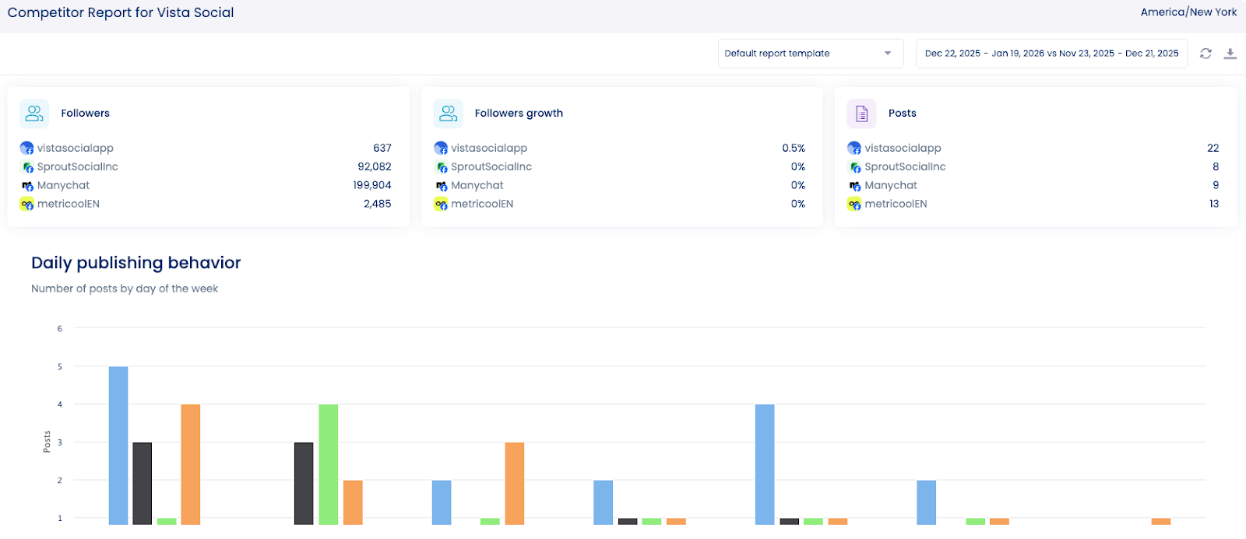Click the Posts card document icon

click(861, 114)
